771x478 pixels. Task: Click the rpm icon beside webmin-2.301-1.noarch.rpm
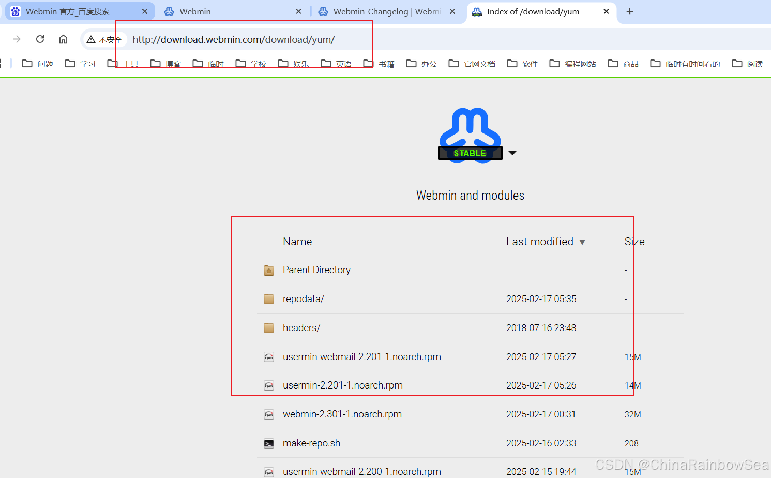(268, 414)
